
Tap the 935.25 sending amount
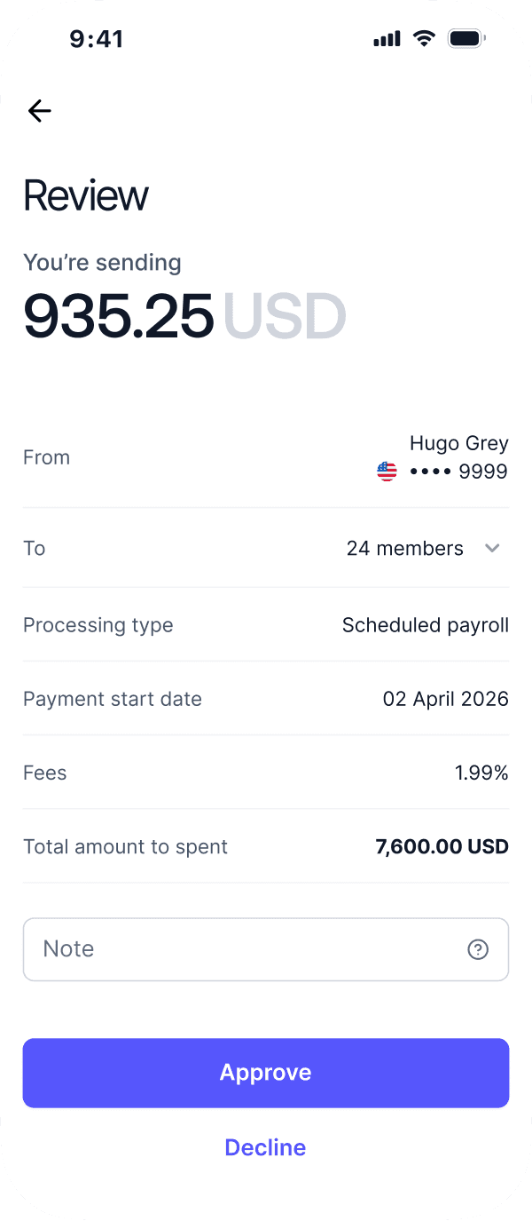[119, 316]
